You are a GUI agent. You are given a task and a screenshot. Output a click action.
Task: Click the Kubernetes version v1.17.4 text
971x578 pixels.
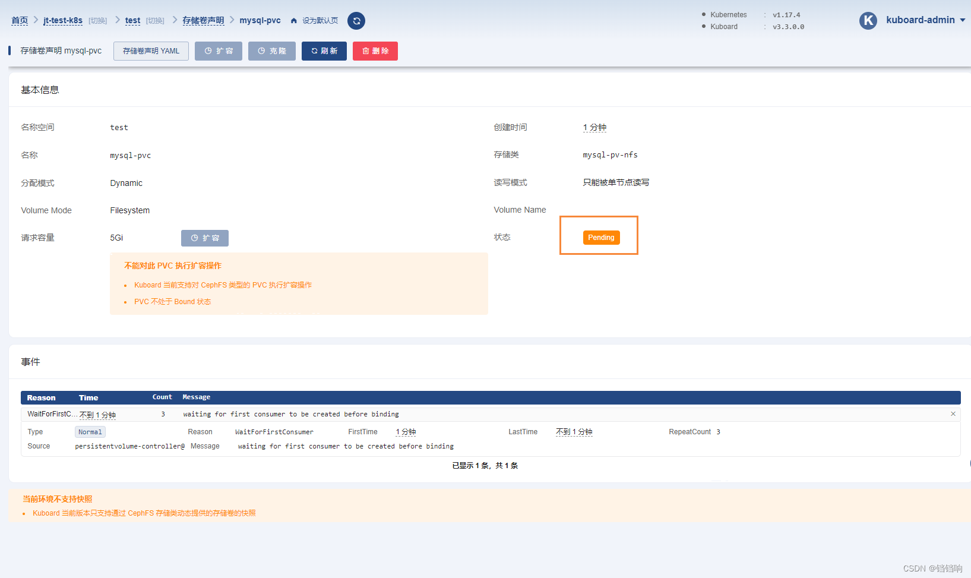(786, 15)
